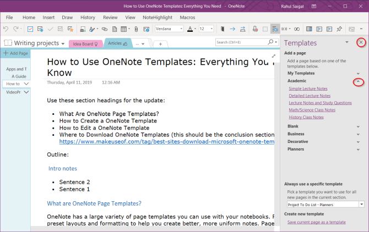The width and height of the screenshot is (369, 232).
Task: Expand subpages of the VideoPr page
Action: (x=26, y=92)
